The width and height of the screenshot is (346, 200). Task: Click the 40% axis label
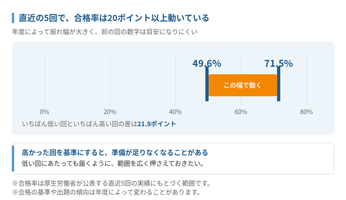pyautogui.click(x=175, y=112)
